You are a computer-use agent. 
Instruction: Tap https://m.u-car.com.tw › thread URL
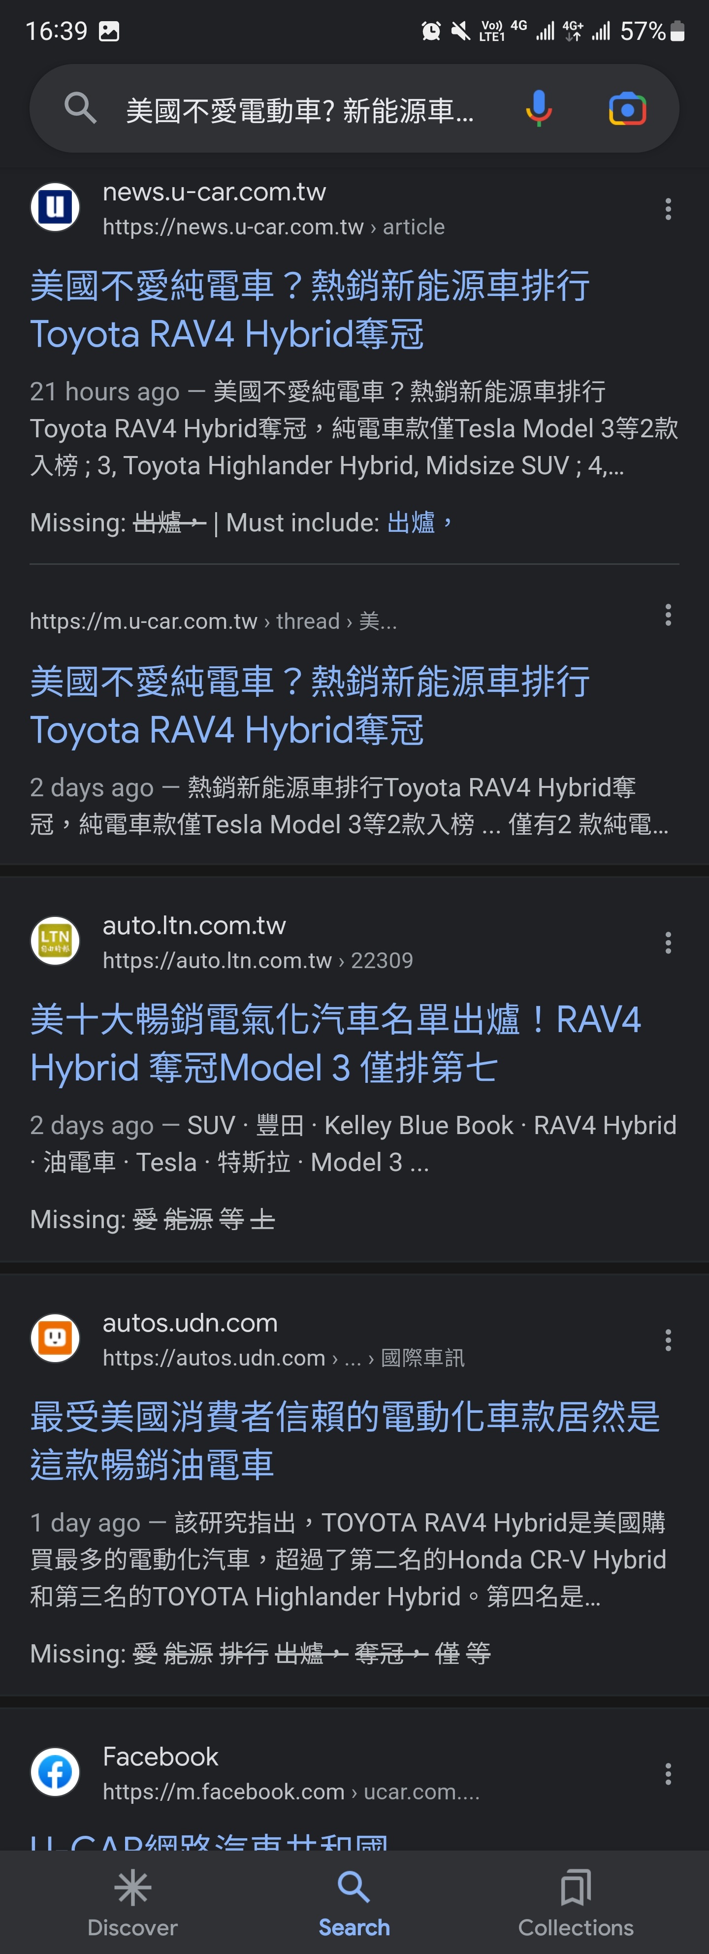click(x=213, y=621)
